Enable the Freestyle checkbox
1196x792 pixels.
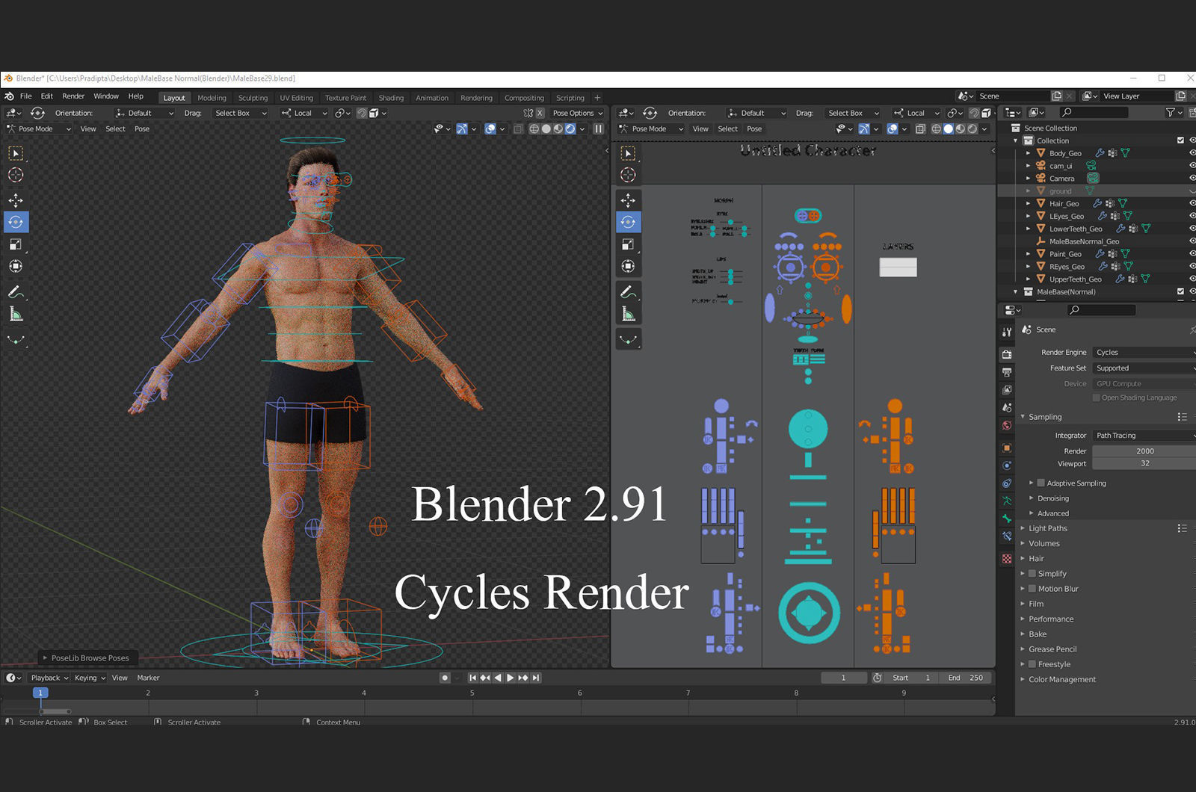tap(1032, 663)
